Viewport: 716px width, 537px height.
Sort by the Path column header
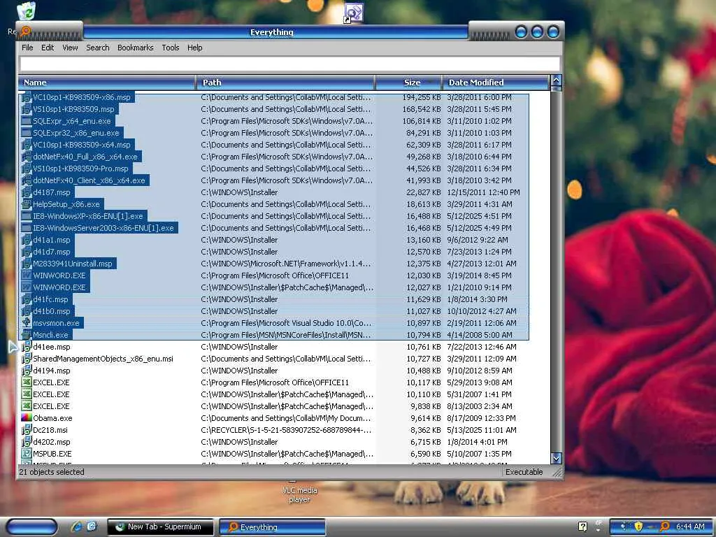click(x=285, y=83)
